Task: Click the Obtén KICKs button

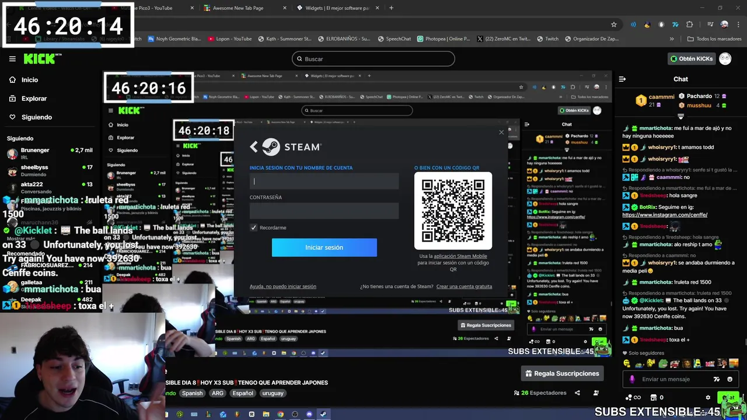Action: 691,58
